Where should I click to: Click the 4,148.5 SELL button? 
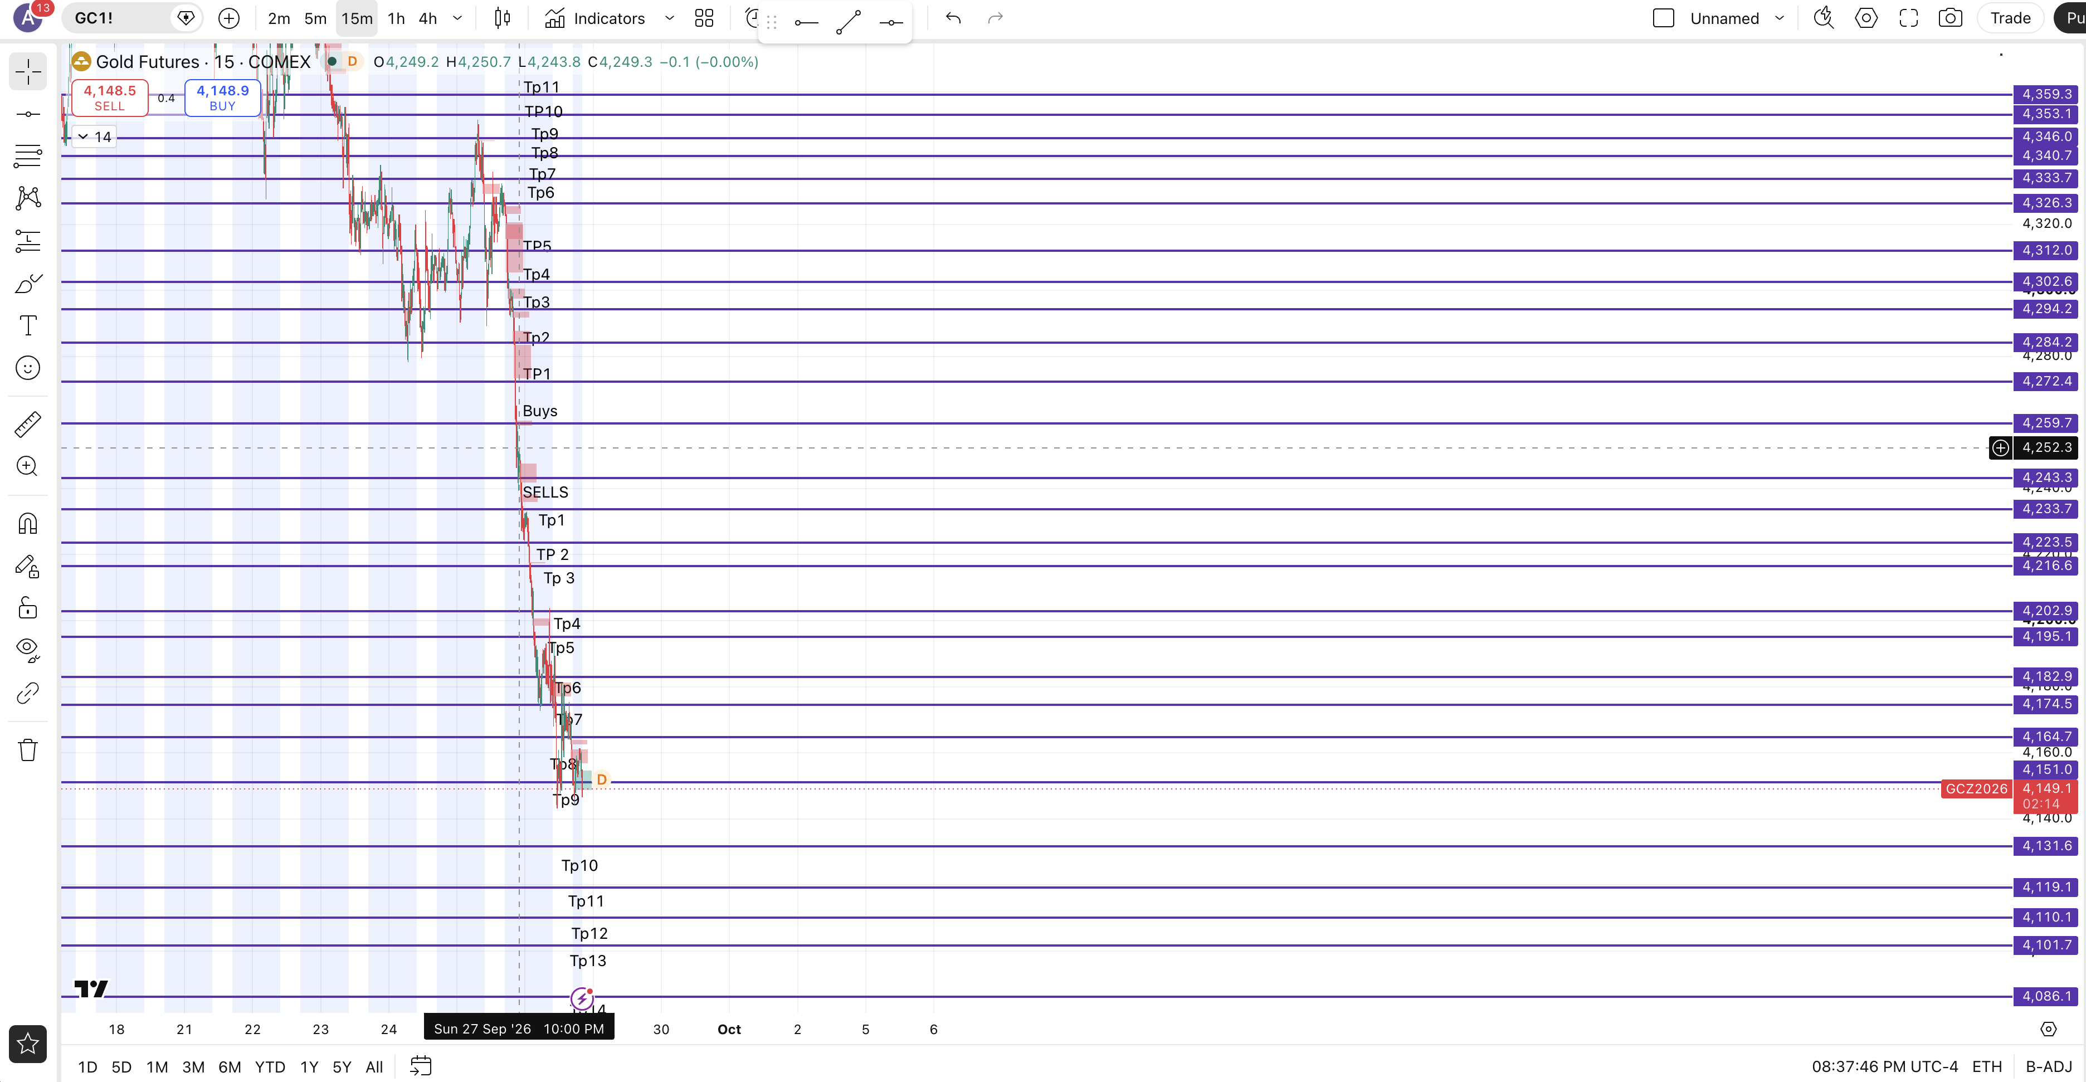coord(109,98)
